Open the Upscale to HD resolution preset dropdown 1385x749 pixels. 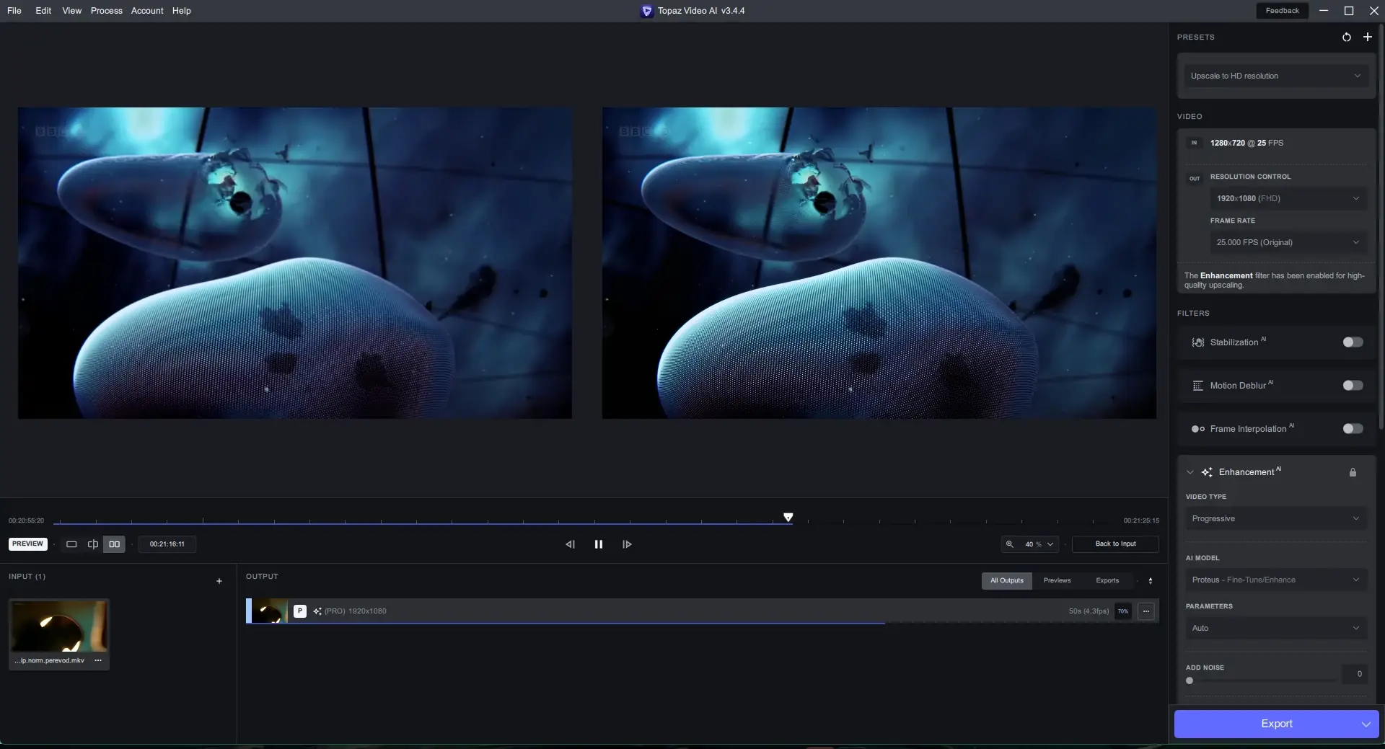coord(1275,76)
